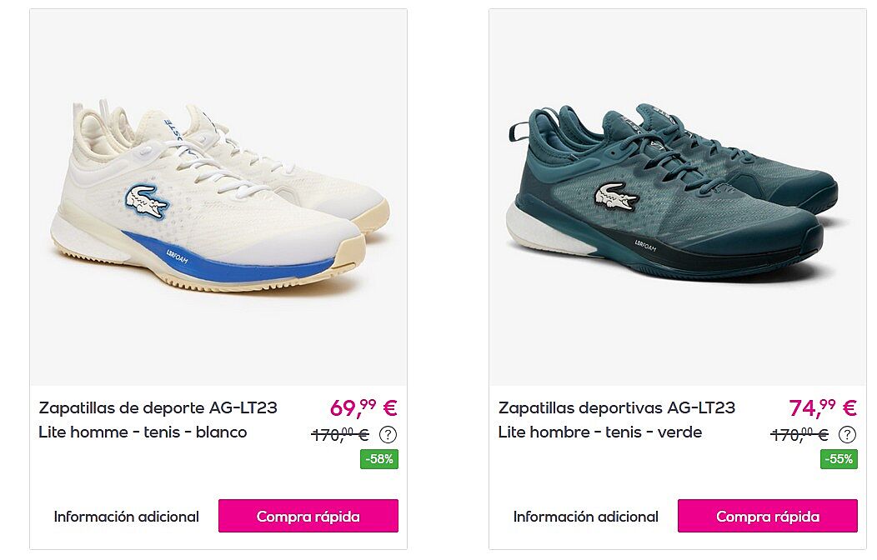Image resolution: width=877 pixels, height=560 pixels.
Task: Click the 74,99 € sale price
Action: tap(823, 408)
